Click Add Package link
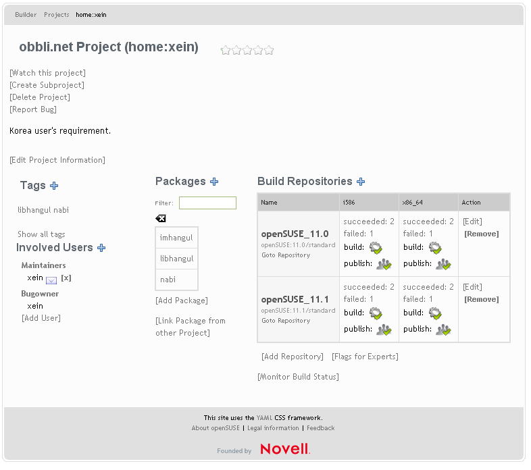Image resolution: width=531 pixels, height=470 pixels. click(182, 301)
